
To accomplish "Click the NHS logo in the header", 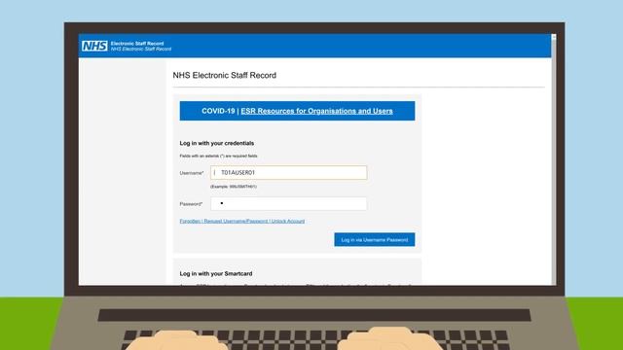I will coord(94,46).
